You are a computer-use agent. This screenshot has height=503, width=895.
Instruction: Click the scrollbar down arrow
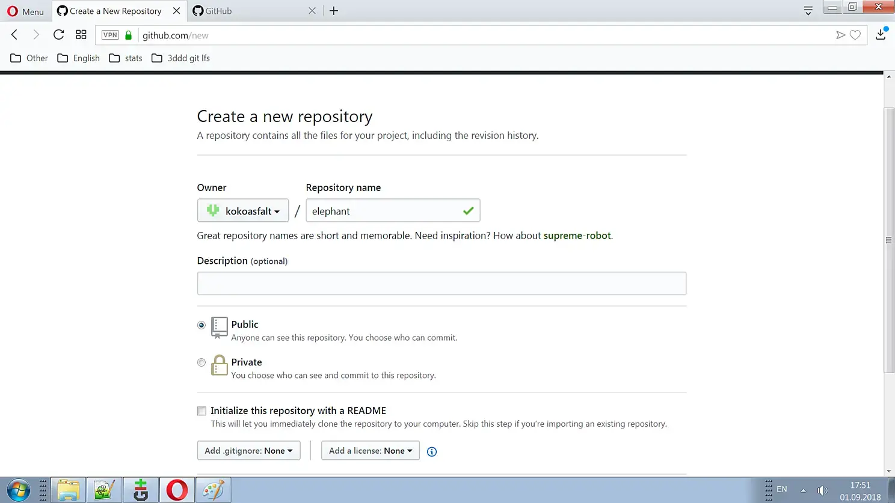pyautogui.click(x=889, y=472)
